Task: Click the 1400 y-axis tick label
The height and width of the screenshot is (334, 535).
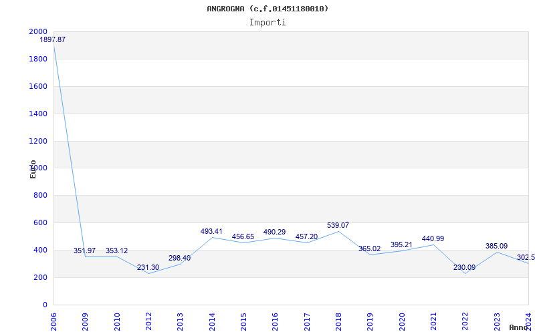Action: (38, 114)
